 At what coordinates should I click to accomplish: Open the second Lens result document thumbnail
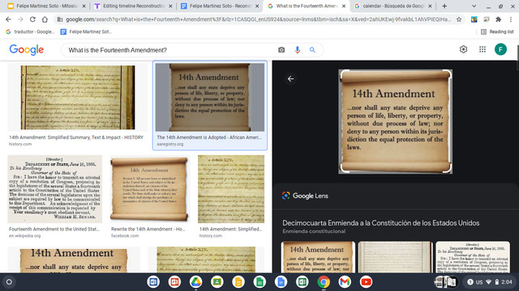point(395,257)
